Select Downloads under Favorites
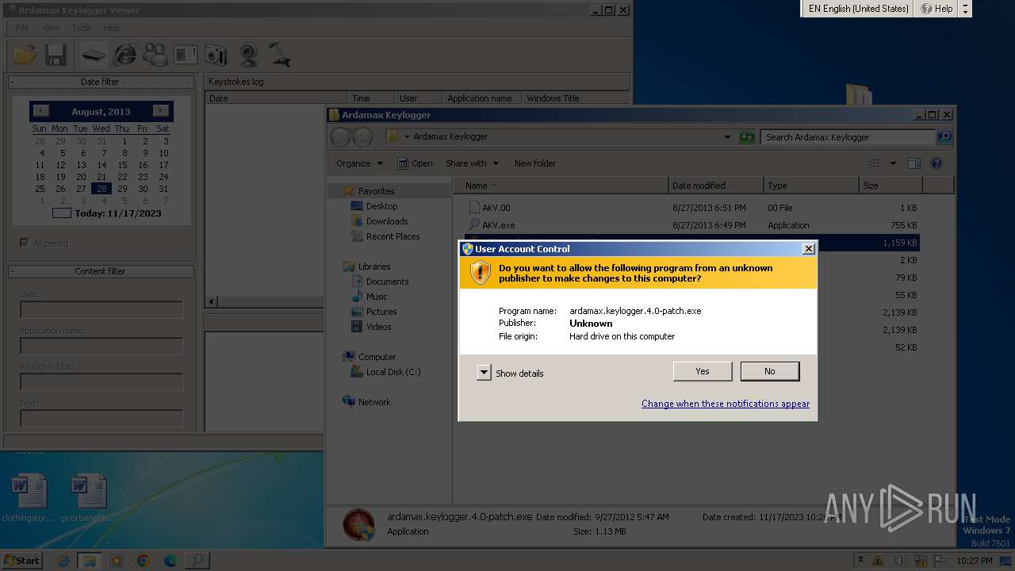1015x571 pixels. (x=387, y=221)
